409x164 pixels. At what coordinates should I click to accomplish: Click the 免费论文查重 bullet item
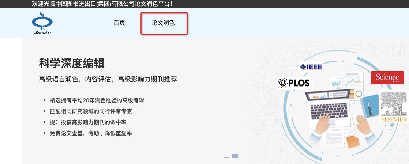[91, 133]
